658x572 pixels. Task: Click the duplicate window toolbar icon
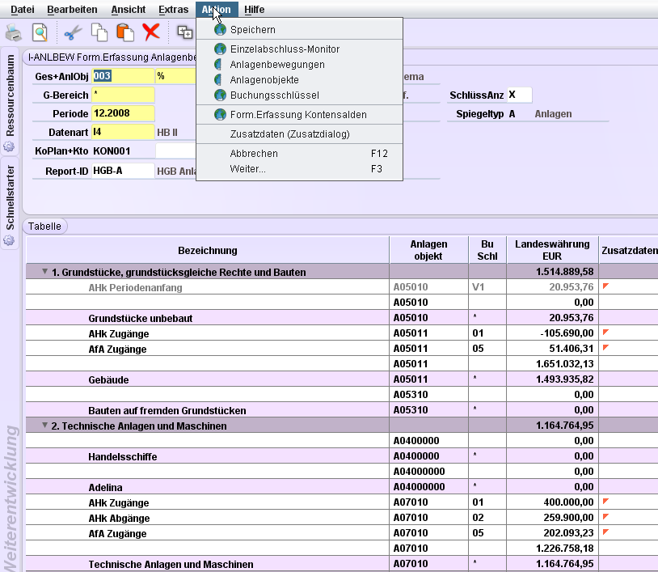(184, 32)
